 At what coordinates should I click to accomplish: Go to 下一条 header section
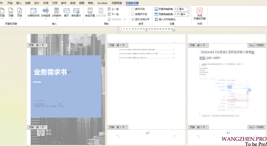113,14
